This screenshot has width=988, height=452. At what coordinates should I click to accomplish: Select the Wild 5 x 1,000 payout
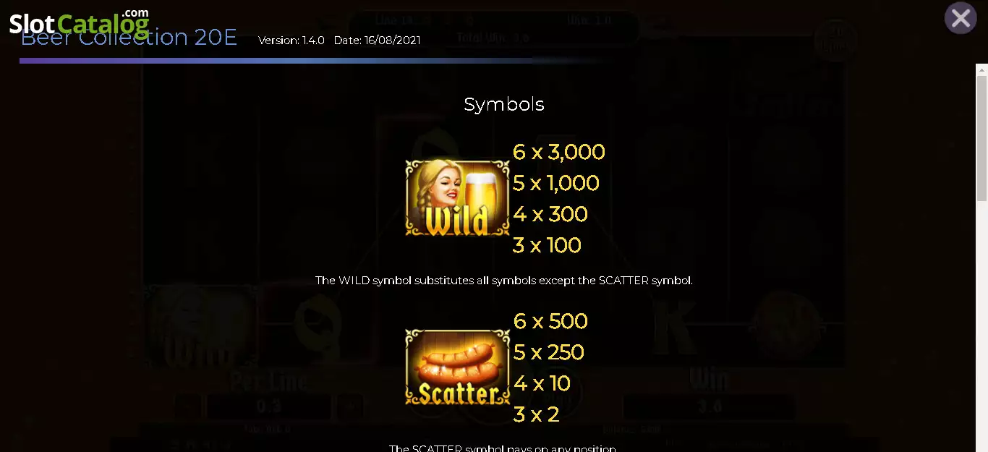(555, 183)
